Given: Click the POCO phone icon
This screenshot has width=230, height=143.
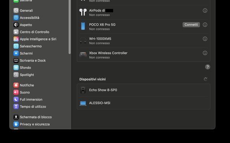Looking at the screenshot, I should click(83, 26).
